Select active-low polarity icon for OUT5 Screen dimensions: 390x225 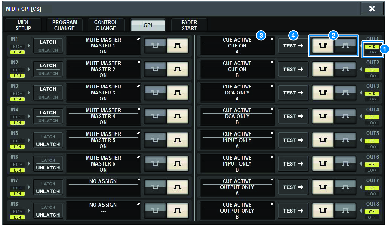pos(323,140)
